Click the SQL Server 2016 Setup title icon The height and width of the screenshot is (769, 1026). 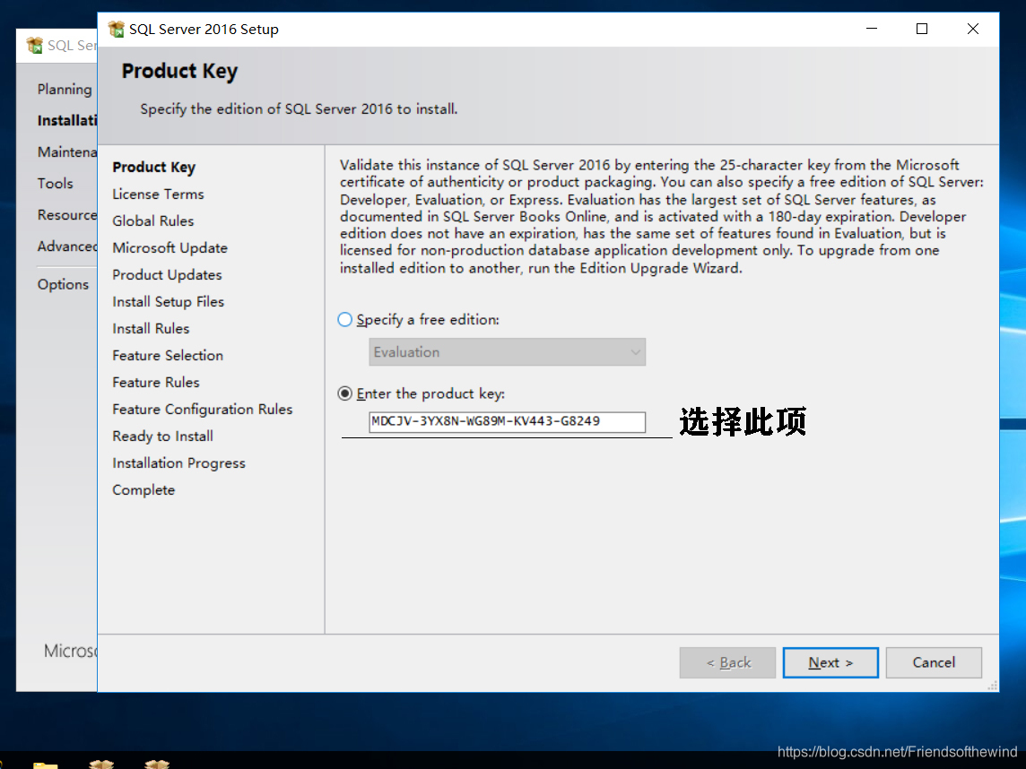pyautogui.click(x=117, y=30)
